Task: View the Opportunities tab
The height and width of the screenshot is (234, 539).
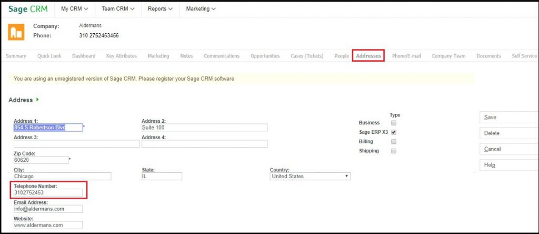Action: (265, 56)
